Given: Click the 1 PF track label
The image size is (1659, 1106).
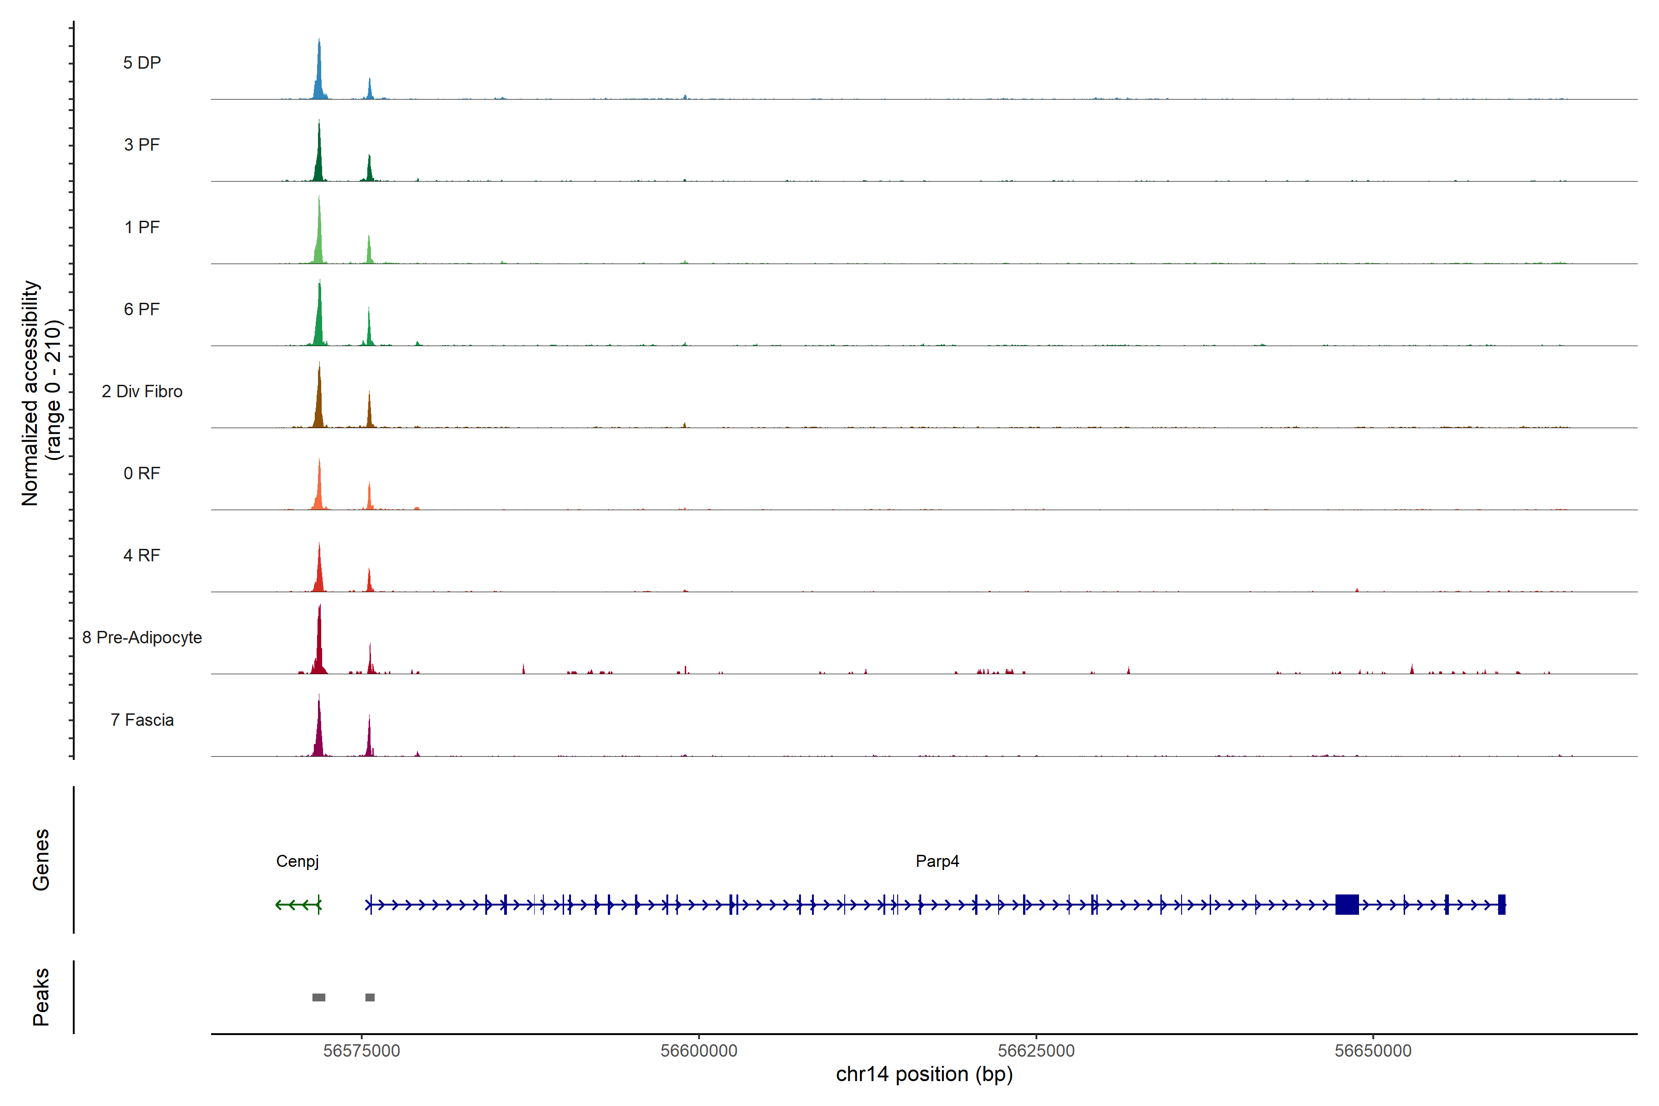Looking at the screenshot, I should 142,227.
